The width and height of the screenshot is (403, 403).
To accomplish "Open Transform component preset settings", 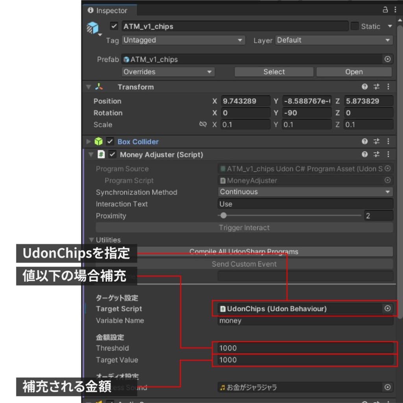I will 376,87.
